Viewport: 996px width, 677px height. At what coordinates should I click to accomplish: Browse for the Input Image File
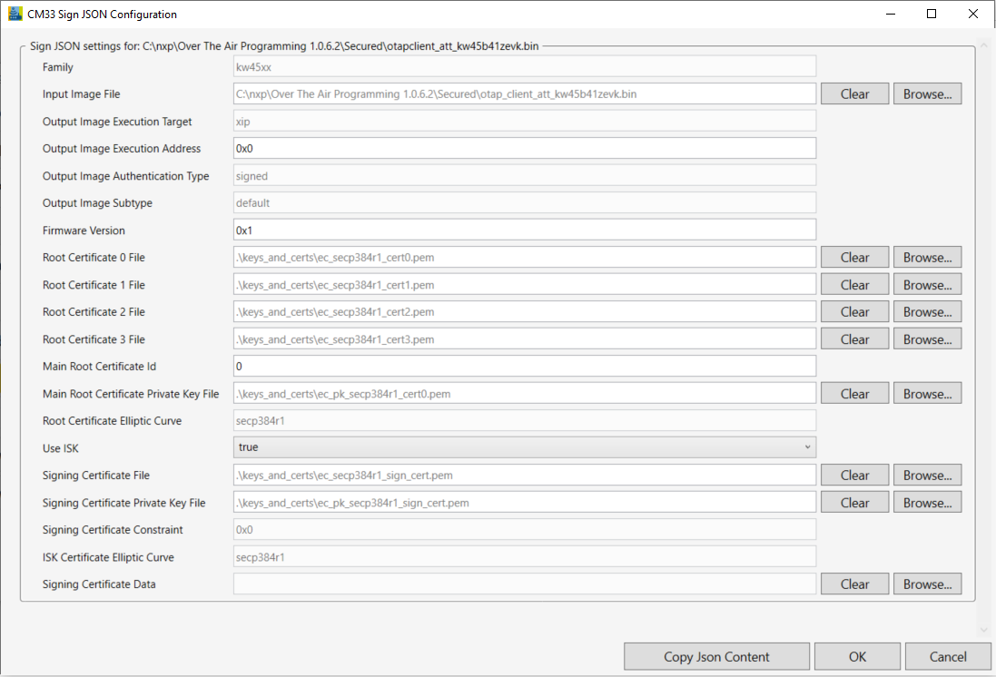(x=926, y=93)
